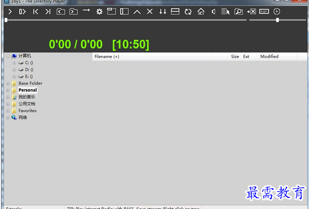The width and height of the screenshot is (309, 209).
Task: Select 计算机 in the folder tree
Action: pyautogui.click(x=25, y=56)
